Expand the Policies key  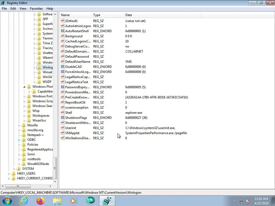pos(19,145)
